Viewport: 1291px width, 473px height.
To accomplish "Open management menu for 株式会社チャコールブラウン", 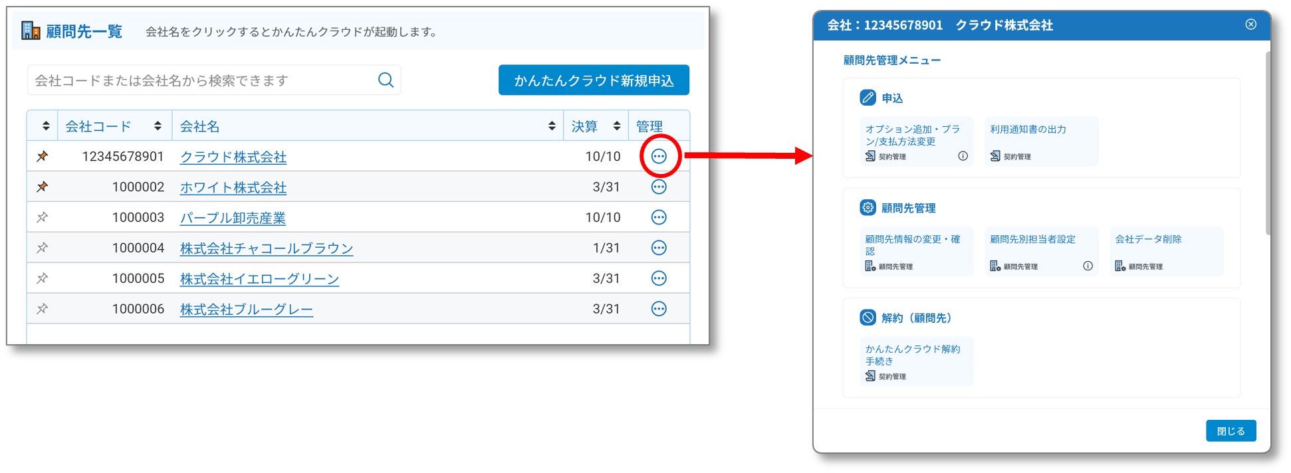I will (x=658, y=248).
